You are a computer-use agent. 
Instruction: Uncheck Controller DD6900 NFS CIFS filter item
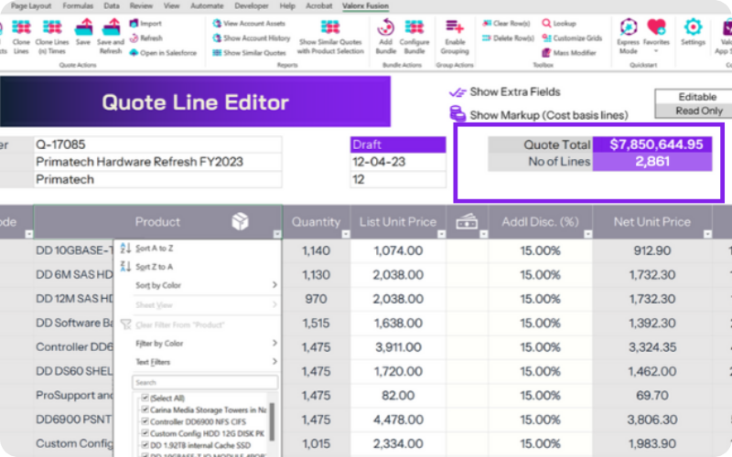point(145,421)
